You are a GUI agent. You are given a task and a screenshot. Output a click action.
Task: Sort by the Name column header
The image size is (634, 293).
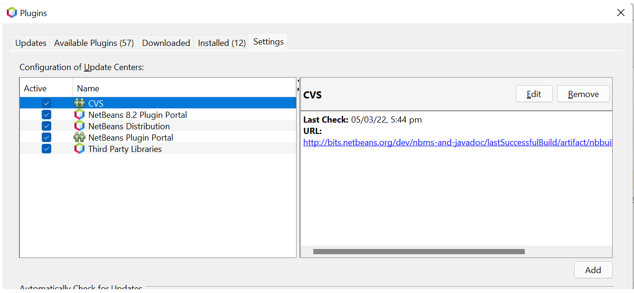(x=184, y=88)
